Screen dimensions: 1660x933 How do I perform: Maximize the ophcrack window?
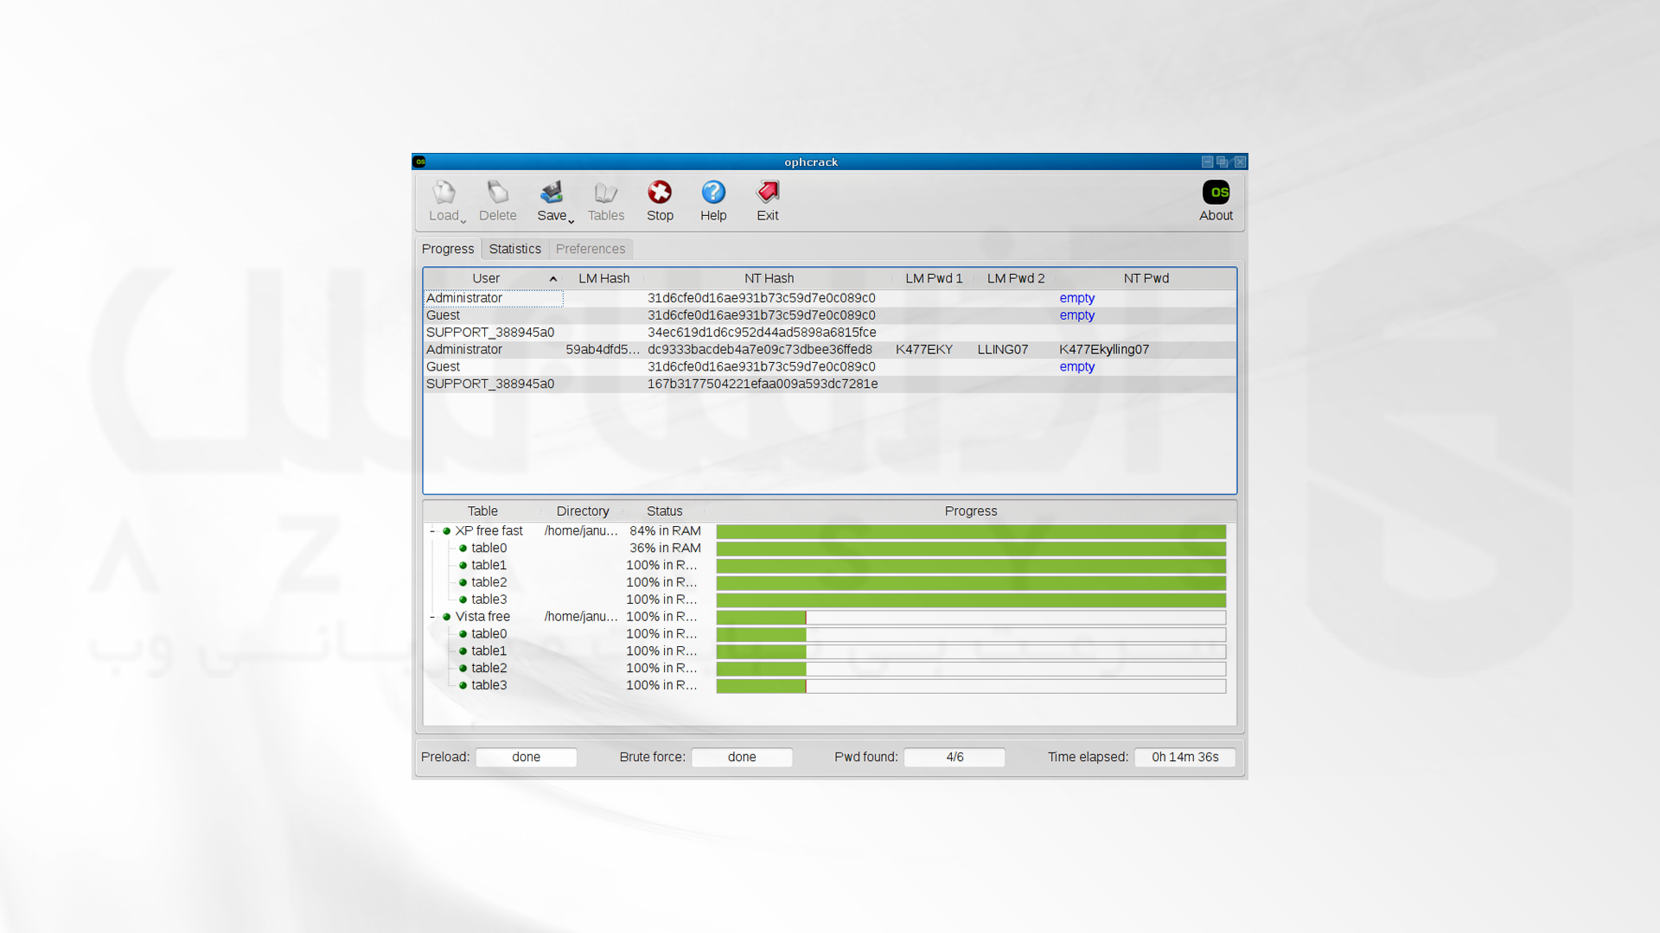(1223, 162)
